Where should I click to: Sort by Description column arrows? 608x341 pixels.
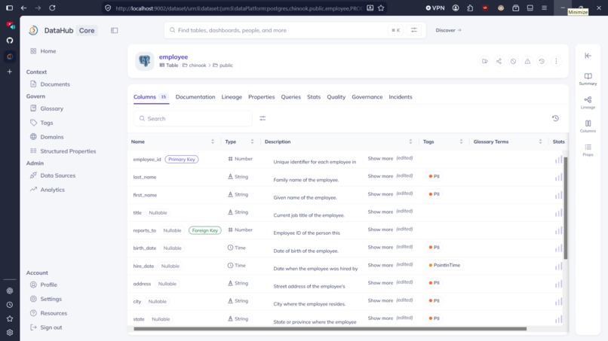[x=410, y=142]
